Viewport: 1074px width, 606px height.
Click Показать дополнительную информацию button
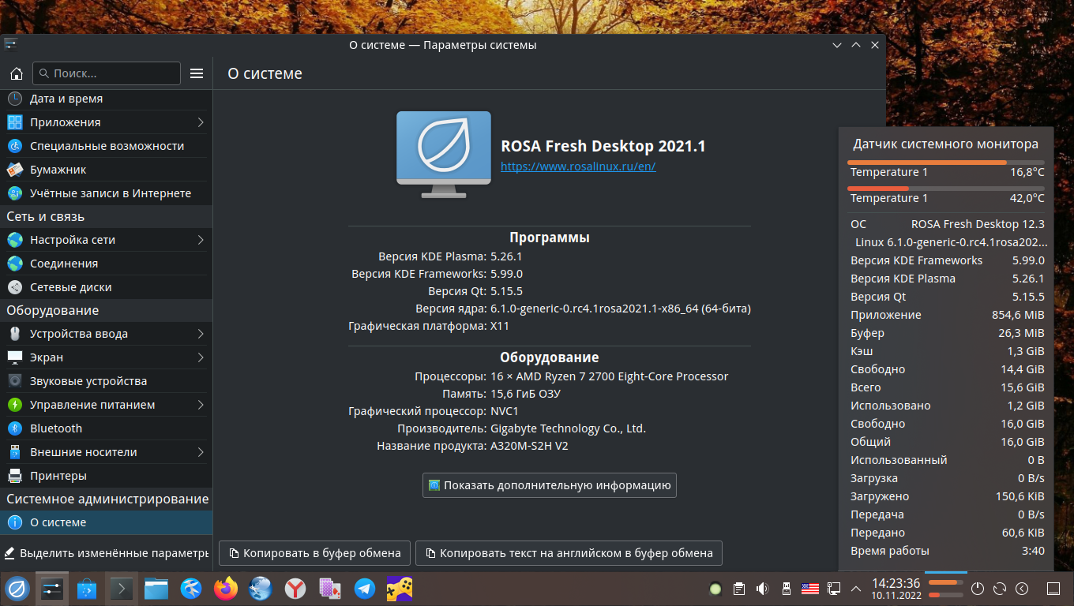[x=550, y=485]
